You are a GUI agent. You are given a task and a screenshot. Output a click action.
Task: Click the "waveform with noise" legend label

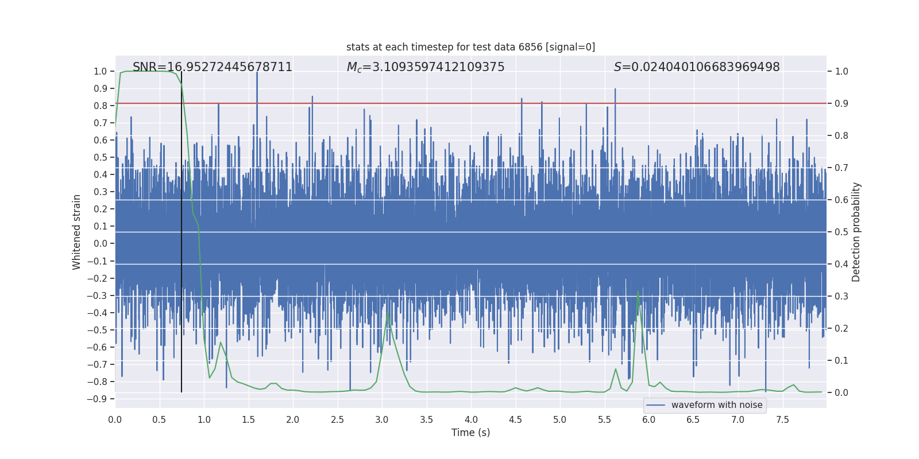(716, 405)
